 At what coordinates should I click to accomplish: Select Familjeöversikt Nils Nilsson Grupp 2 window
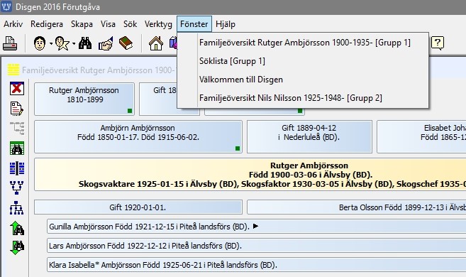(303, 98)
